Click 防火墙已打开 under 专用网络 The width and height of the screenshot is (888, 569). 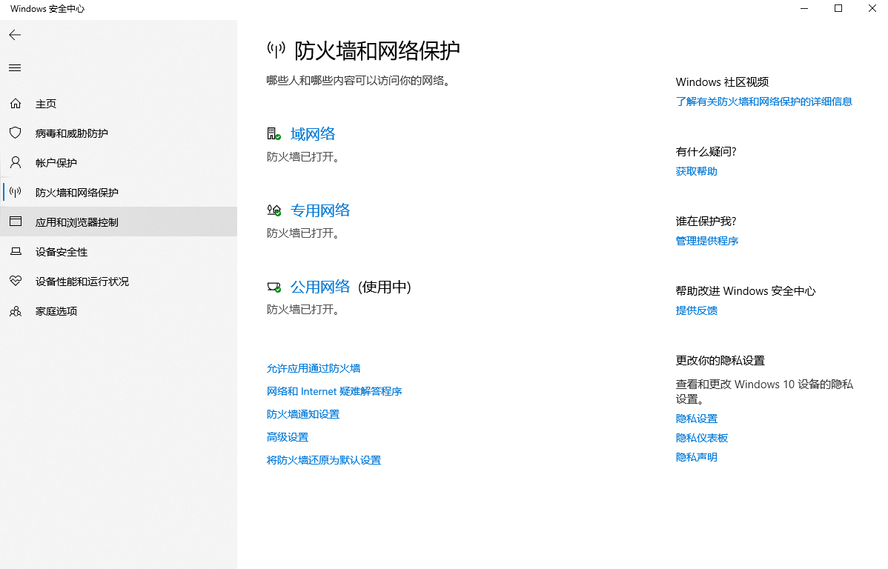point(303,233)
